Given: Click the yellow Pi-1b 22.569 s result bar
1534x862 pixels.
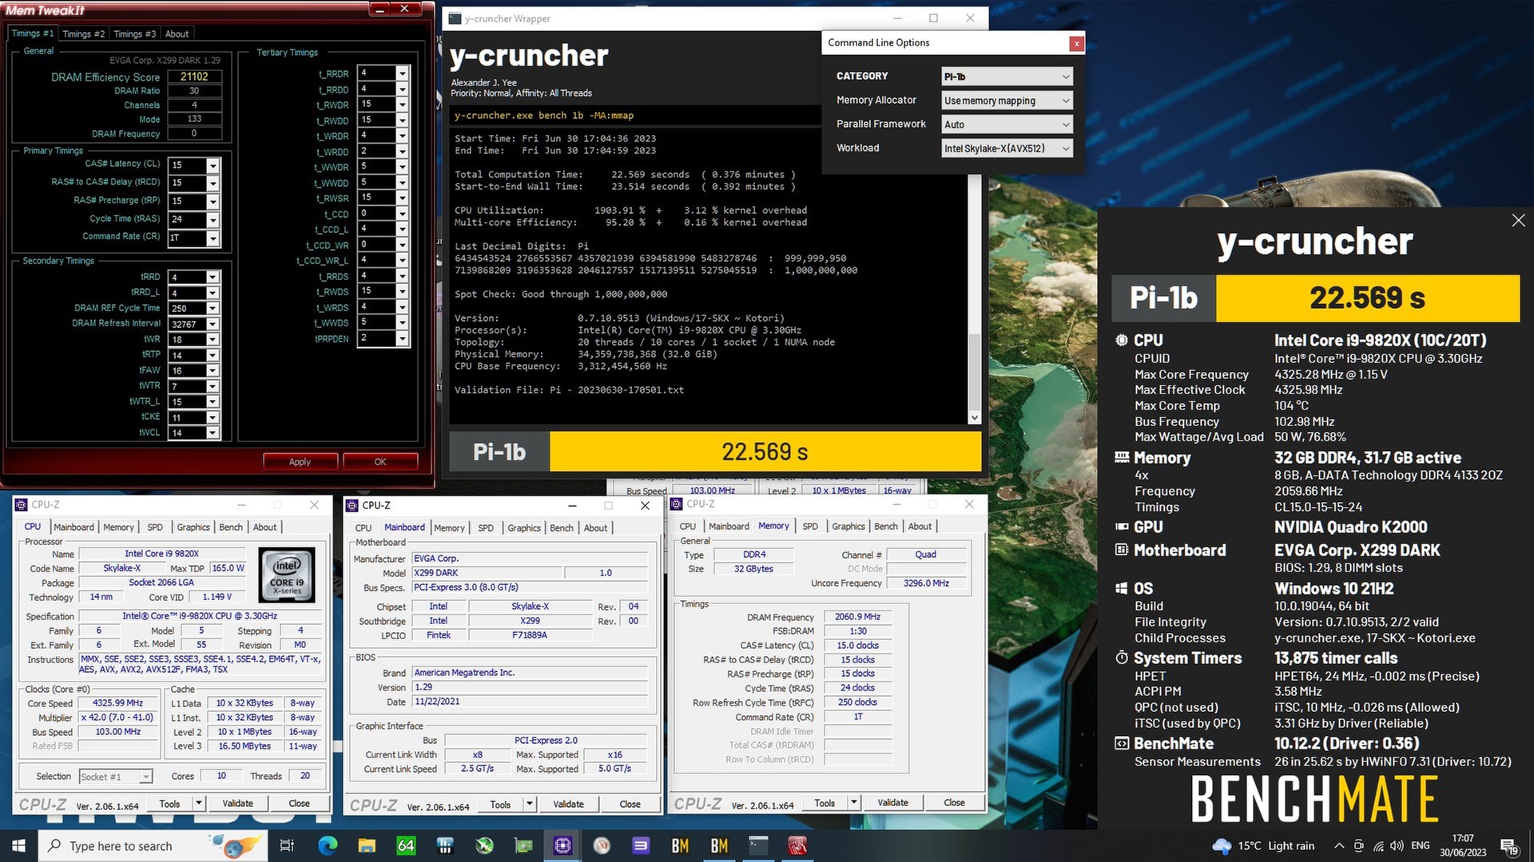Looking at the screenshot, I should [x=765, y=452].
